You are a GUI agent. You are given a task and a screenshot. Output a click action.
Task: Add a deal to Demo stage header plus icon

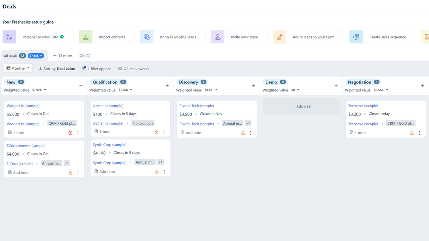(x=336, y=86)
